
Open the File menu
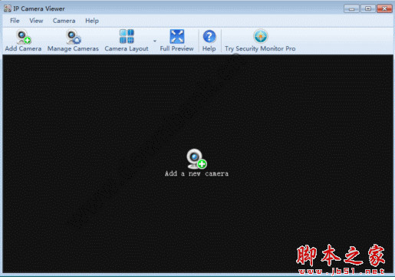[15, 21]
